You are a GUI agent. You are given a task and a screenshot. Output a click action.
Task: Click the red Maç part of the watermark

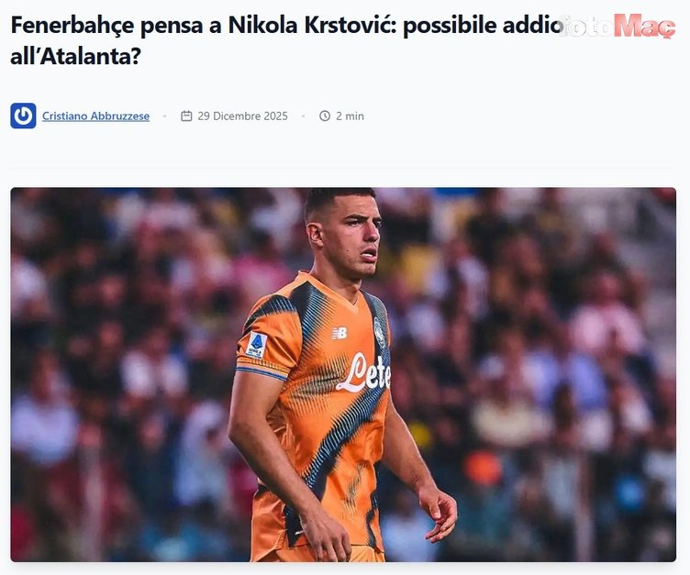click(645, 26)
